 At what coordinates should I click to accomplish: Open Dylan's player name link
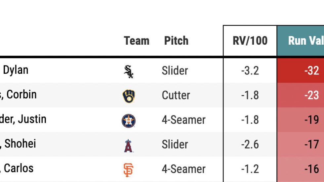point(15,70)
